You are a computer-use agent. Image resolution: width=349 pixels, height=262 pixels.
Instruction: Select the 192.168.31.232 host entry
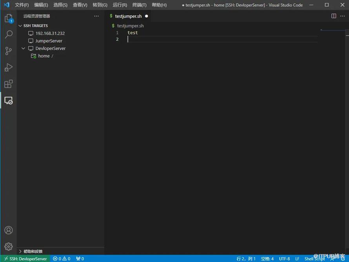coord(50,33)
